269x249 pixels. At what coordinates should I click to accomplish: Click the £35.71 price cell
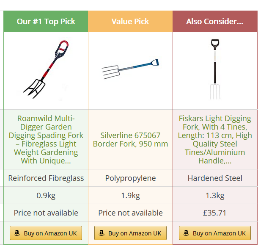(x=215, y=213)
